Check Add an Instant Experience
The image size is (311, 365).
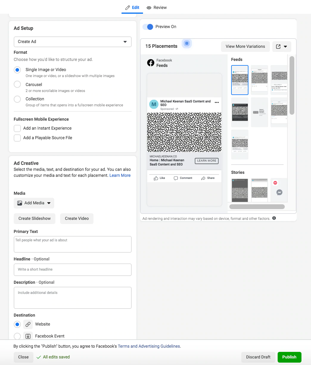point(17,128)
